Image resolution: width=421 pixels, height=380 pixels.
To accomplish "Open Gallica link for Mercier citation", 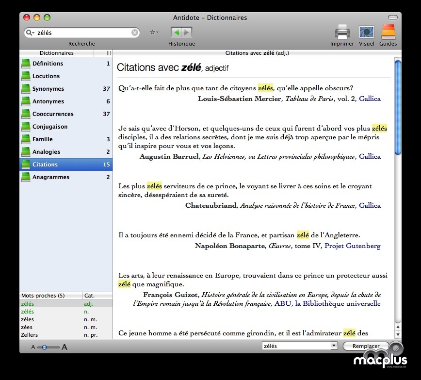I will coord(370,99).
